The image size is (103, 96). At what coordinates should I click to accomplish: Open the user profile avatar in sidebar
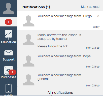[x=9, y=8]
